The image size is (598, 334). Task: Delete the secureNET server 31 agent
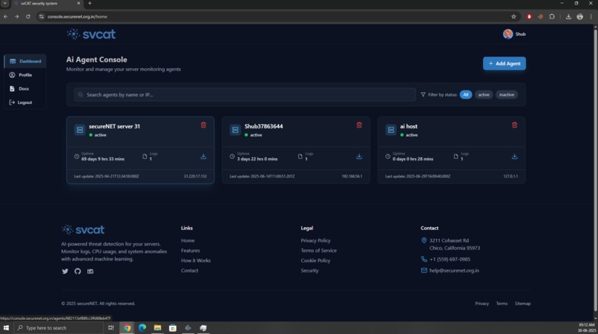coord(203,125)
